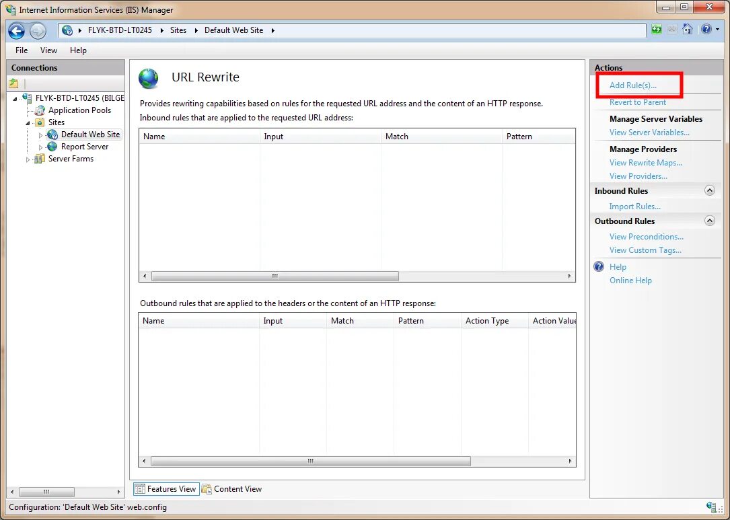
Task: Click the blue Help icon in Actions
Action: coord(599,266)
